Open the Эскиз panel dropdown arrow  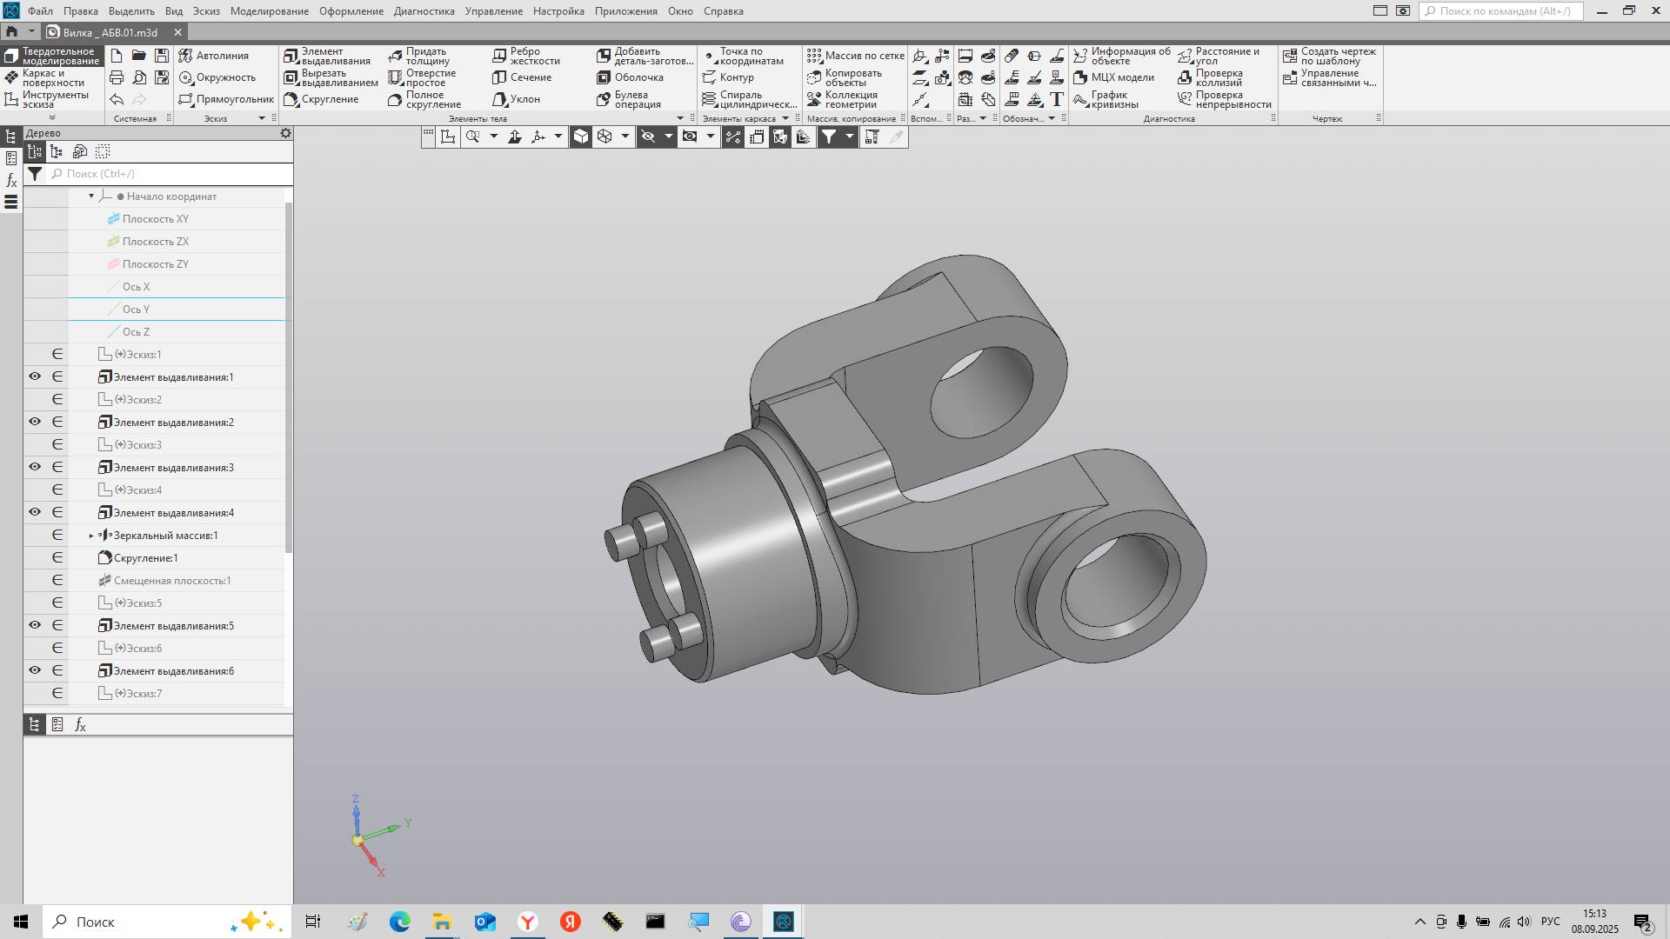[x=261, y=119]
